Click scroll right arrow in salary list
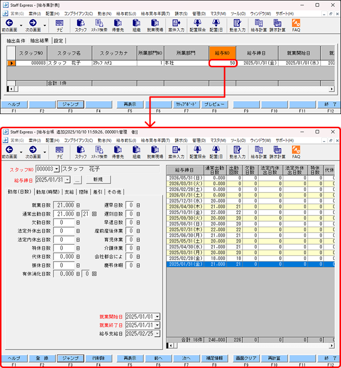The width and height of the screenshot is (341, 368). point(332,346)
